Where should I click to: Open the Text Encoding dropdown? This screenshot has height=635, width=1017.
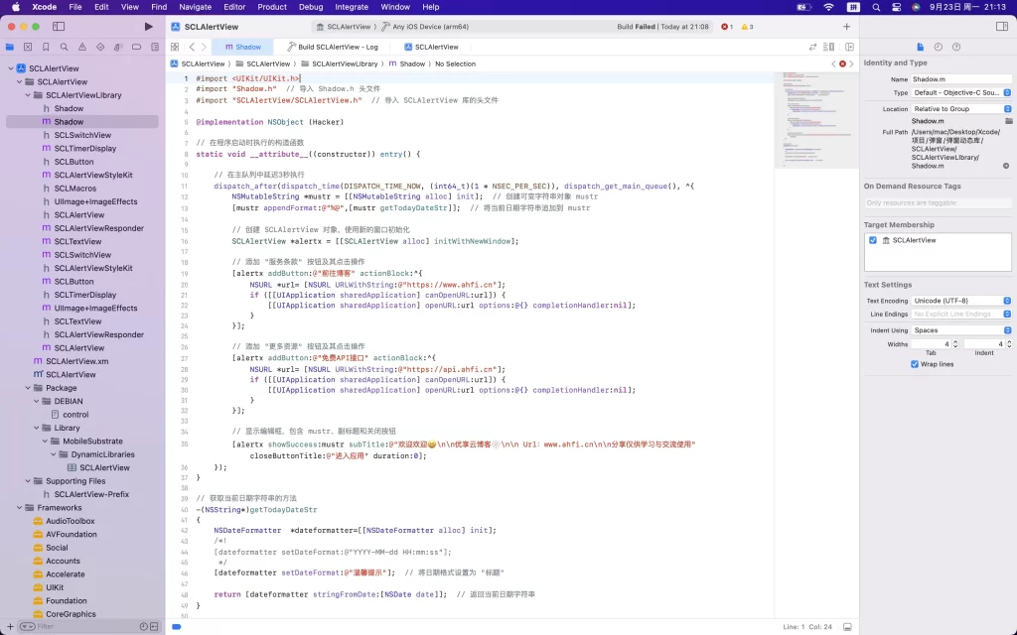[x=961, y=301]
